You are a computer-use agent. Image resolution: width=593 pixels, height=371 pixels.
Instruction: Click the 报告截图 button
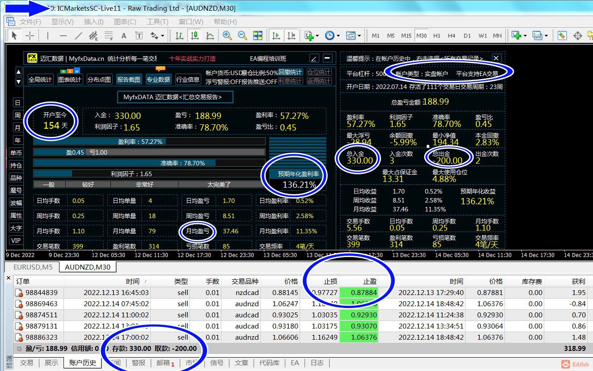coord(129,80)
